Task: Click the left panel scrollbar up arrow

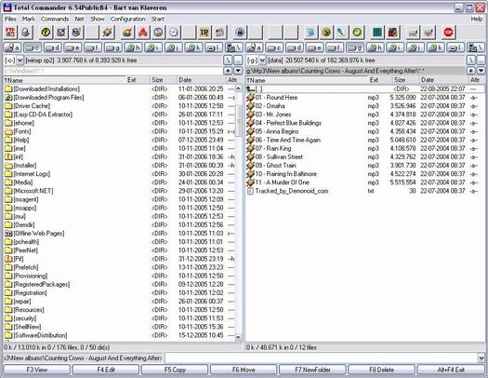Action: (238, 88)
